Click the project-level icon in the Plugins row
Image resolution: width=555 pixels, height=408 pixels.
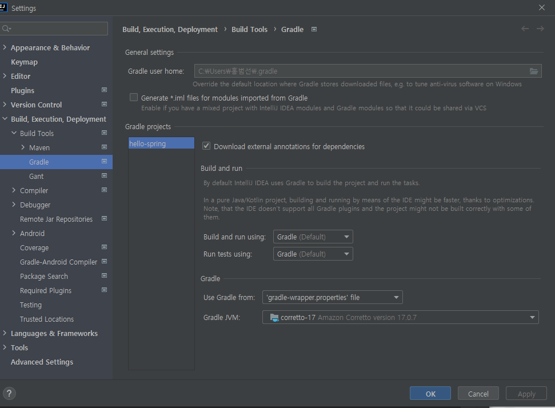(x=104, y=90)
